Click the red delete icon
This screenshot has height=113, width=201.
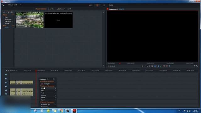(x=167, y=66)
